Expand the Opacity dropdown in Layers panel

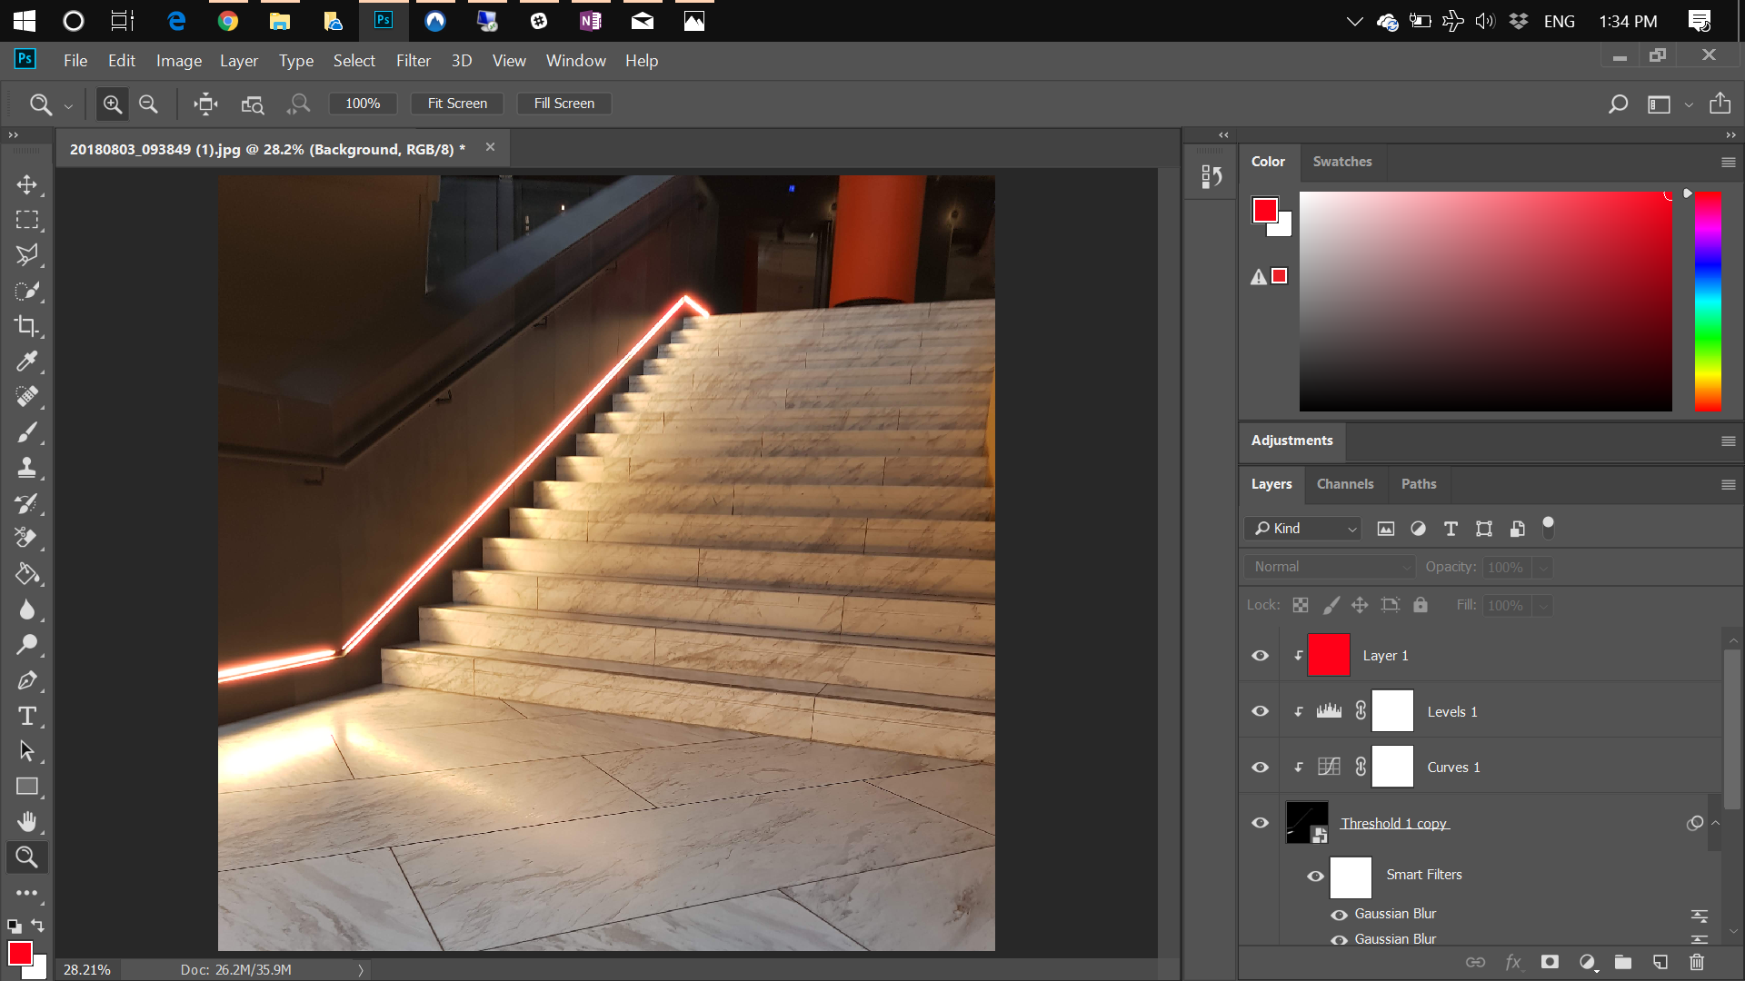pyautogui.click(x=1542, y=567)
